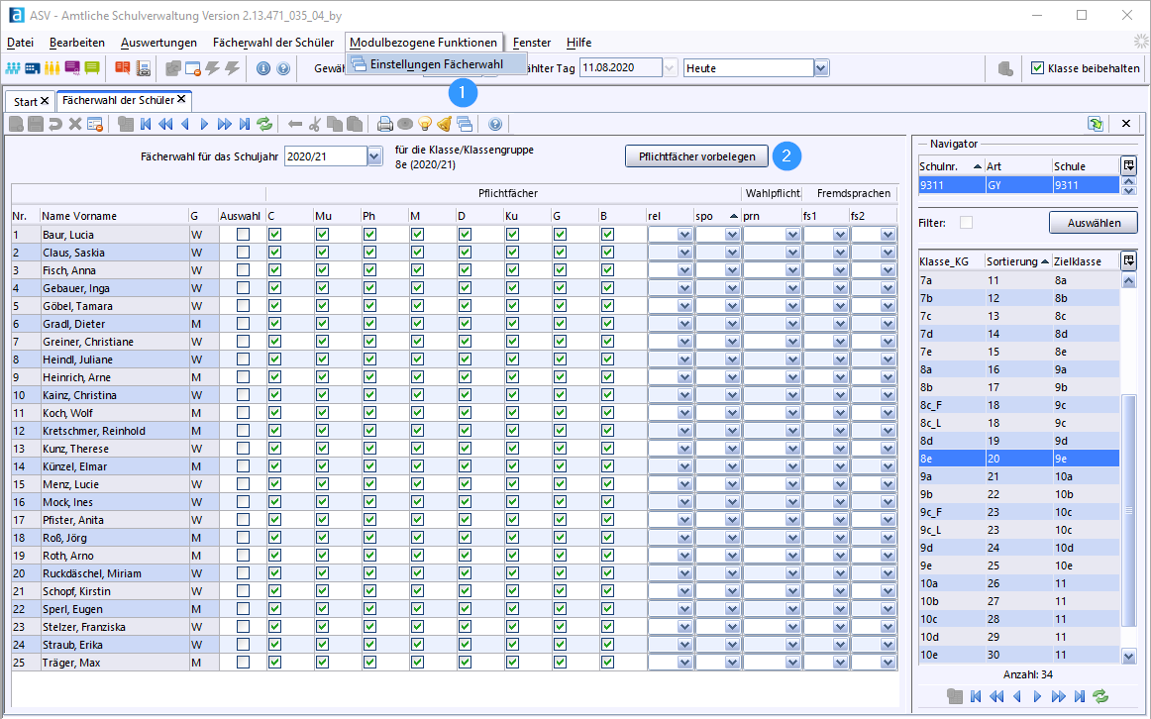The image size is (1151, 719).
Task: Switch to the Start tab
Action: [25, 101]
